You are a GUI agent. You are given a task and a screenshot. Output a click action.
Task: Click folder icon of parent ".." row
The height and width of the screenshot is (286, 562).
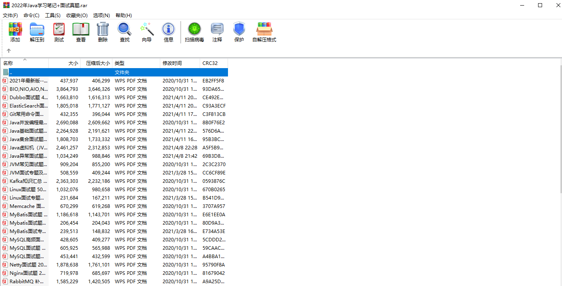5,72
